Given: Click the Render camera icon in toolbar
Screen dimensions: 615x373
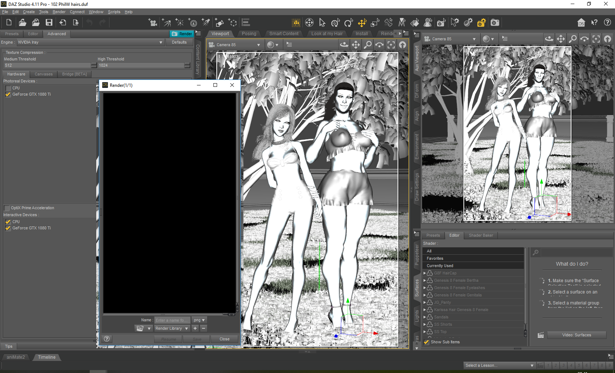Looking at the screenshot, I should (495, 23).
